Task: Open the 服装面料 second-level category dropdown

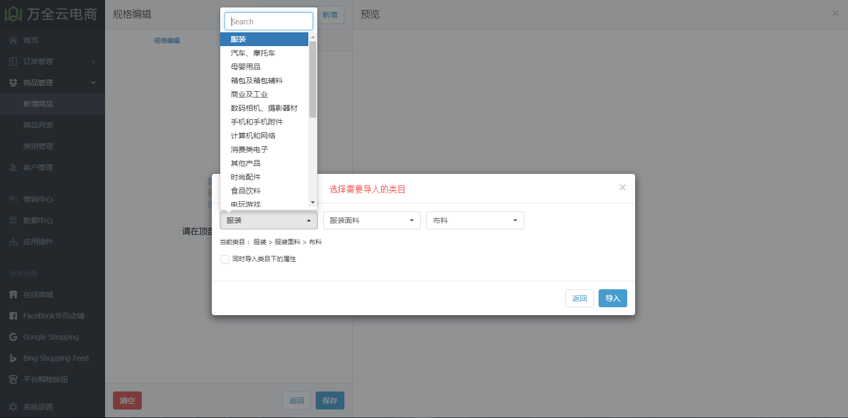Action: 371,220
